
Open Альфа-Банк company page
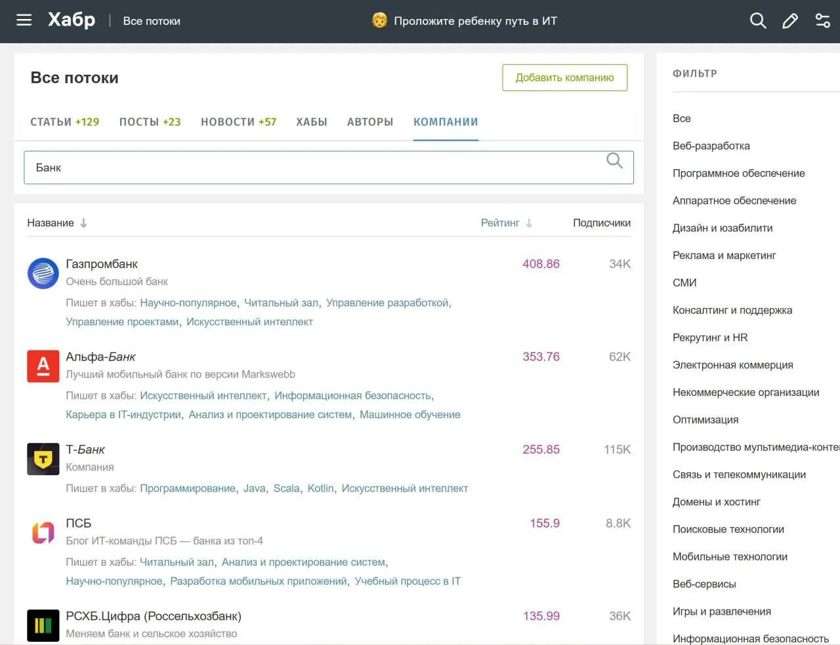[100, 357]
